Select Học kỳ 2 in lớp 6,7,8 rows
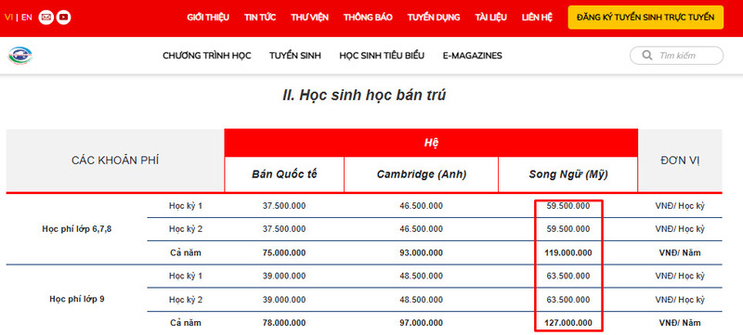Viewport: 743px width, 335px height. point(186,229)
